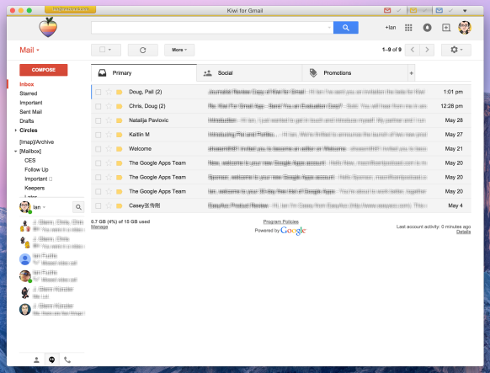Star the Natalija Pavlovic email
The height and width of the screenshot is (373, 490).
pyautogui.click(x=109, y=120)
